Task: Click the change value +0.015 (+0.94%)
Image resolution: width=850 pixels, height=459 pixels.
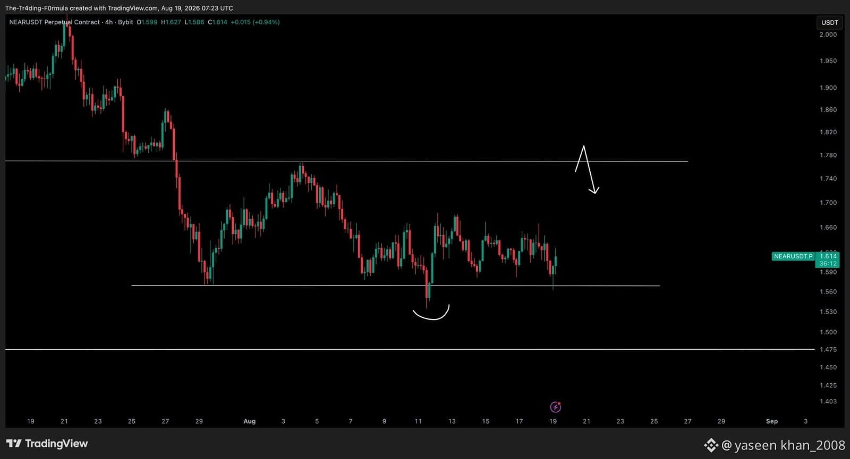Action: [255, 22]
